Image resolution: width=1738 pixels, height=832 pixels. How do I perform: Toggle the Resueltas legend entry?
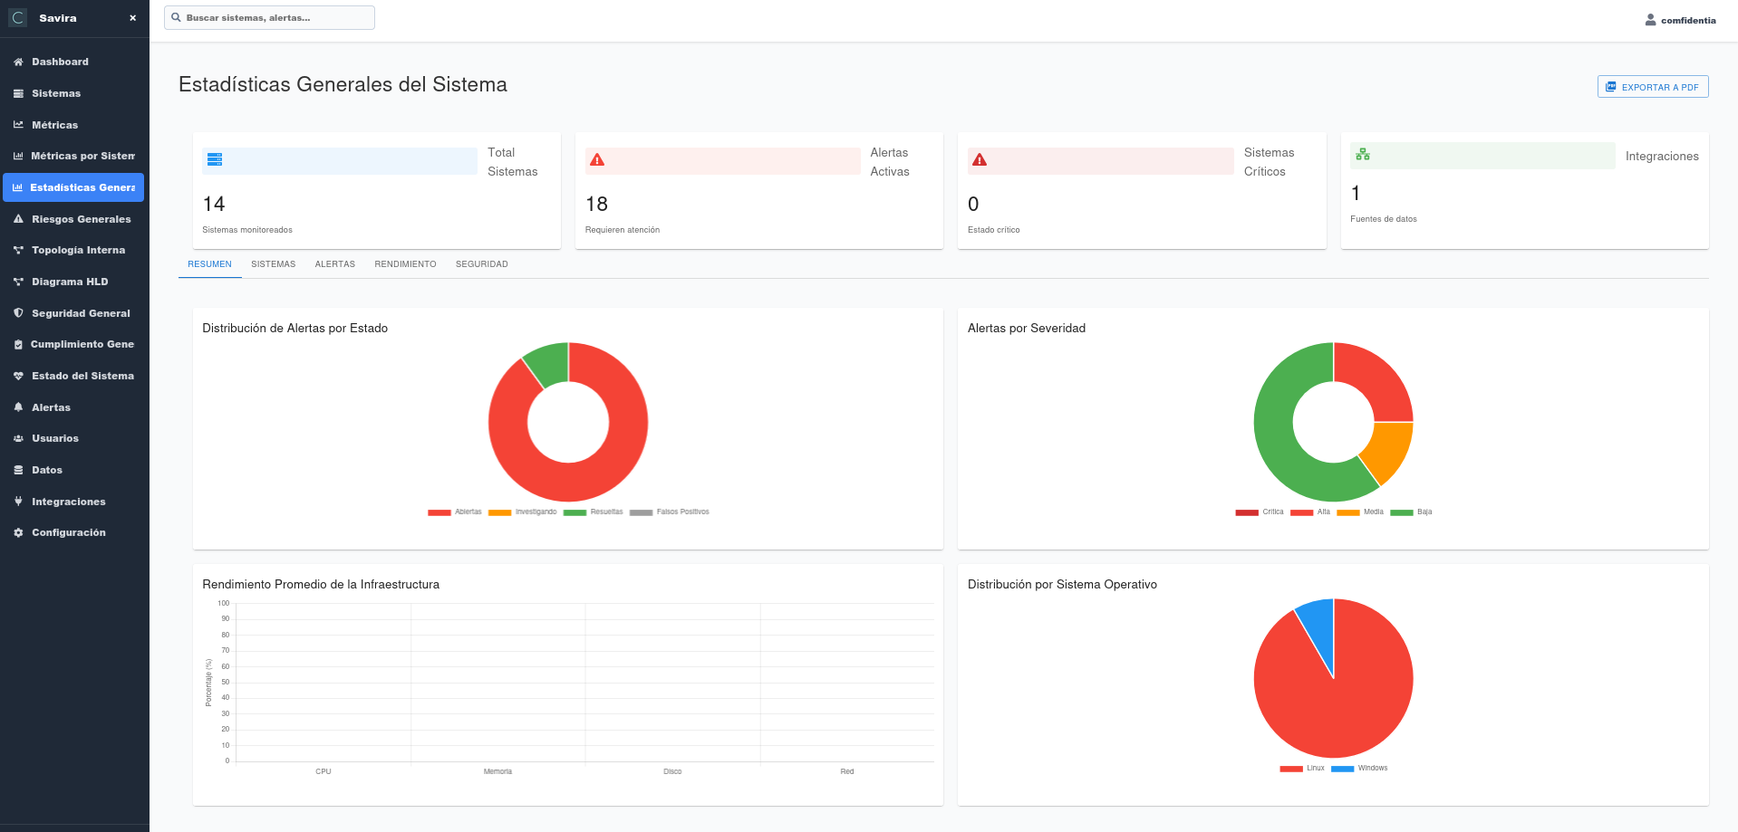click(594, 512)
